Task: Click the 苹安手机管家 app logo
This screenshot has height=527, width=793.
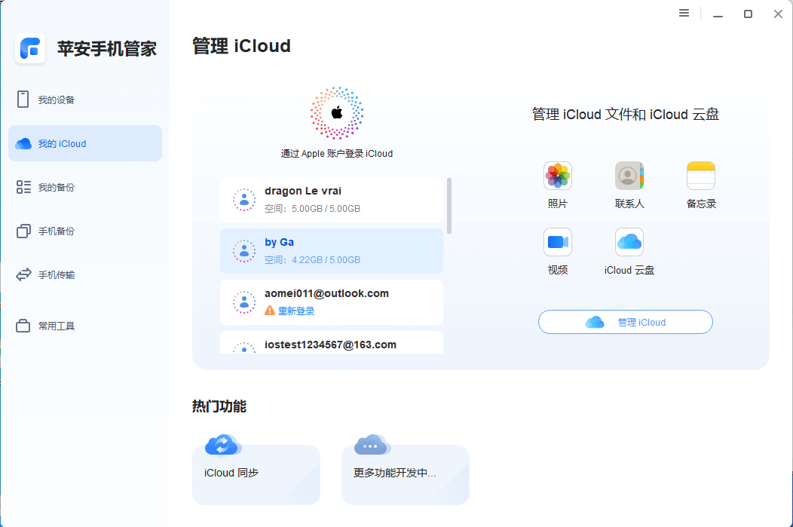Action: pyautogui.click(x=30, y=48)
